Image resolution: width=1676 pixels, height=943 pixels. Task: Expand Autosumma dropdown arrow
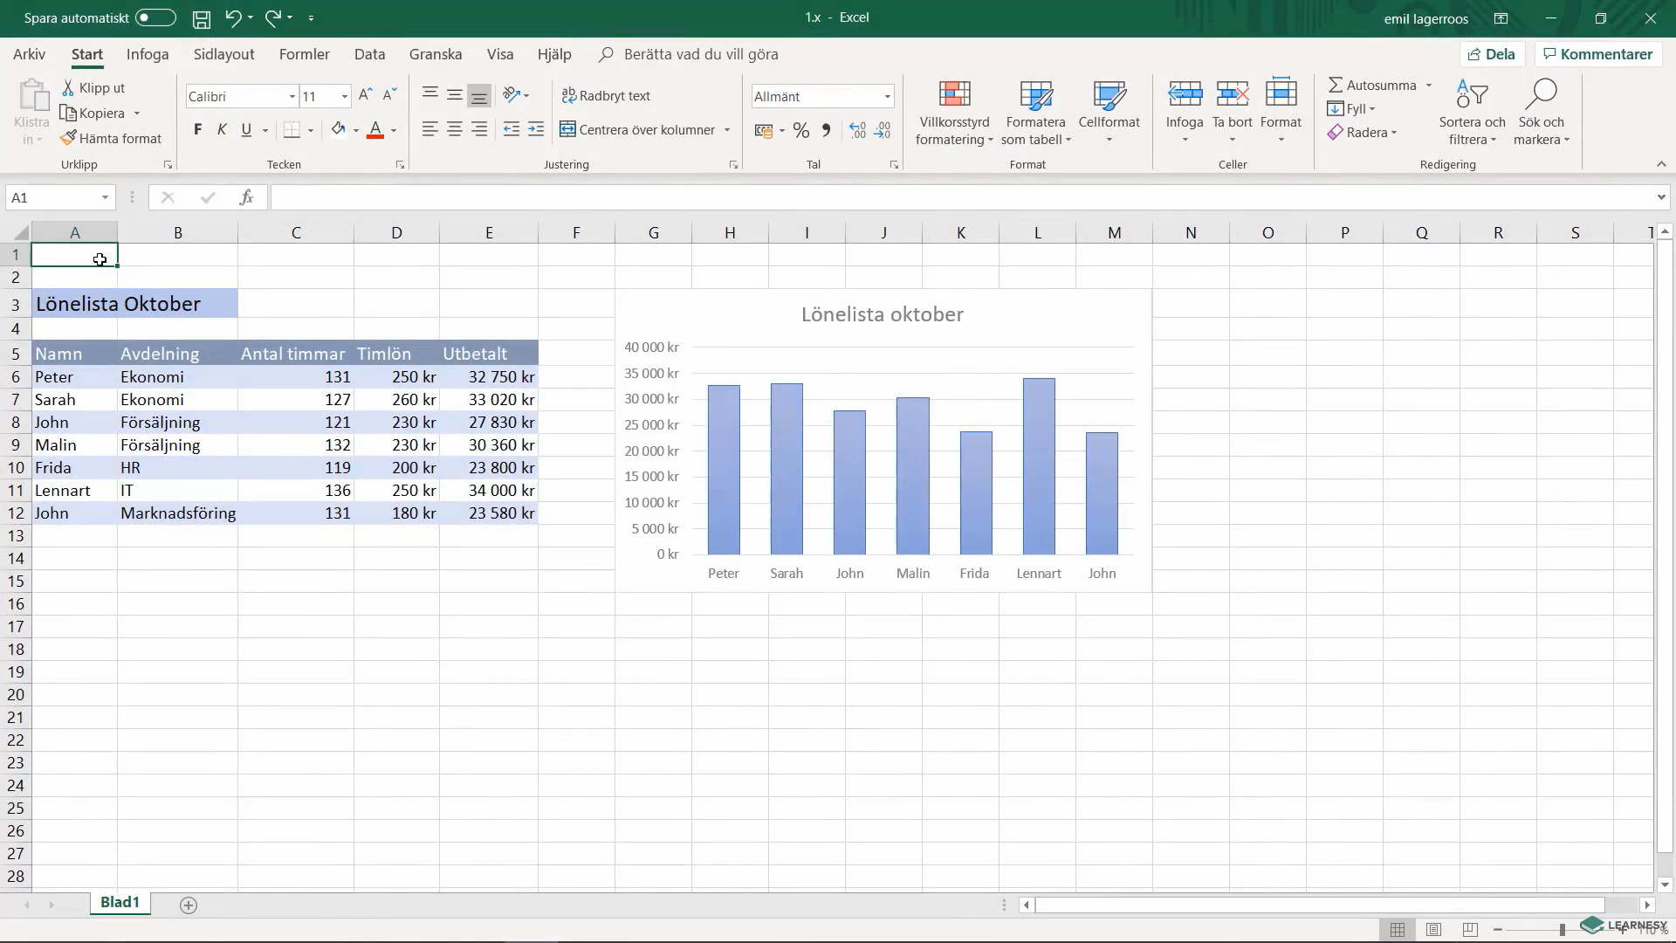tap(1429, 85)
